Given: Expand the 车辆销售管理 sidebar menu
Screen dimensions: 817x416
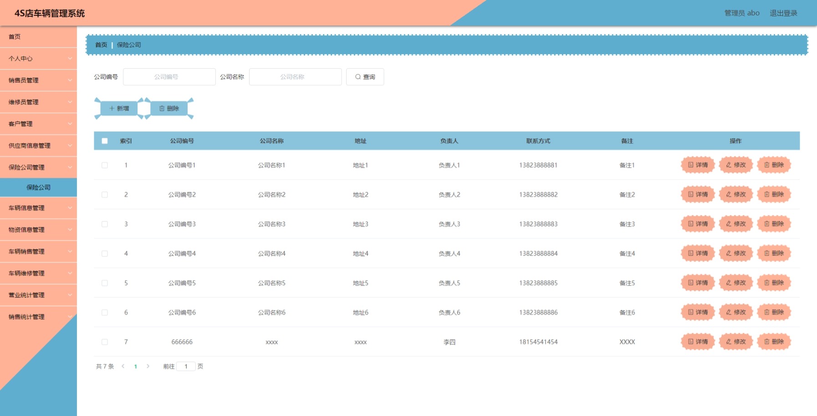Looking at the screenshot, I should point(38,251).
